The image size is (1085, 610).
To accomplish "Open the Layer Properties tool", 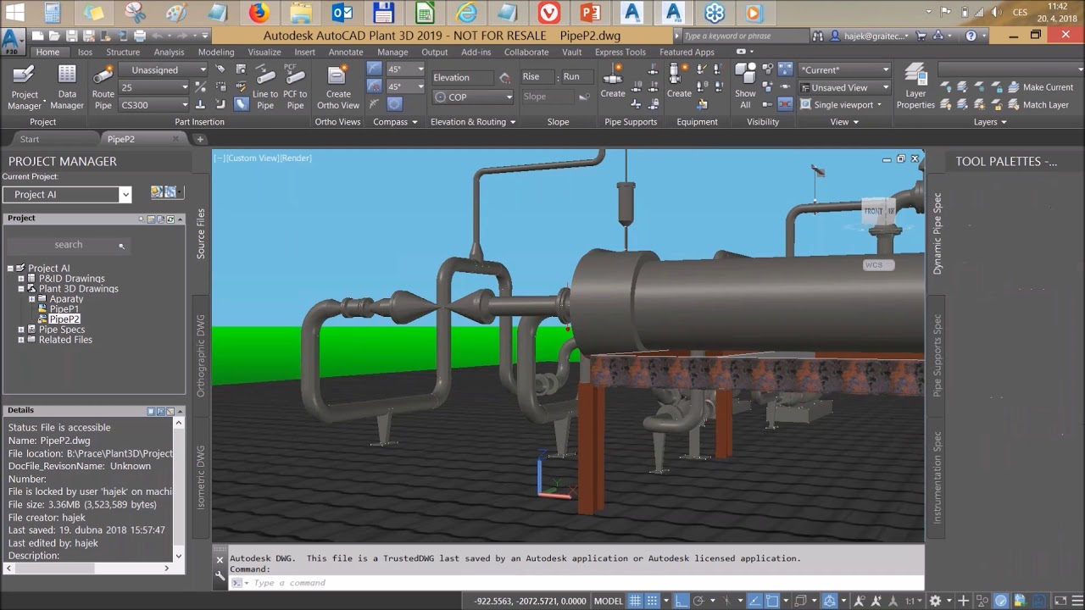I will pos(915,87).
